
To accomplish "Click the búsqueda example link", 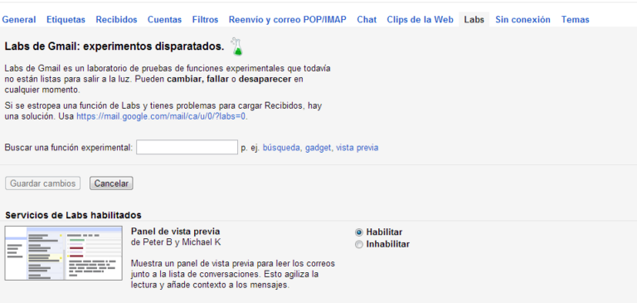I will 282,148.
